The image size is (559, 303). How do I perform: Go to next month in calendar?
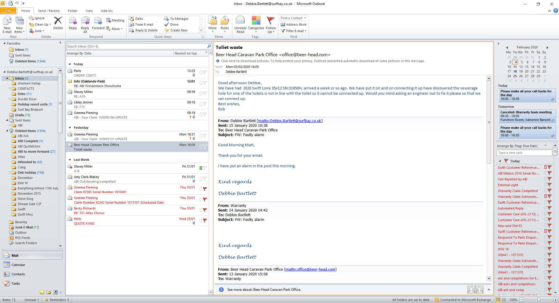[x=547, y=47]
